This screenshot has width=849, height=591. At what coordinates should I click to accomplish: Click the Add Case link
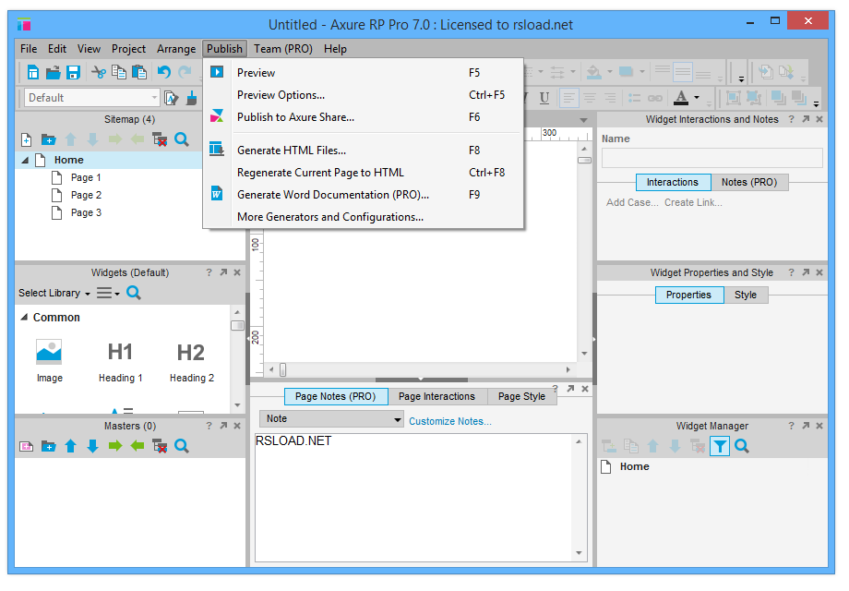coord(632,202)
